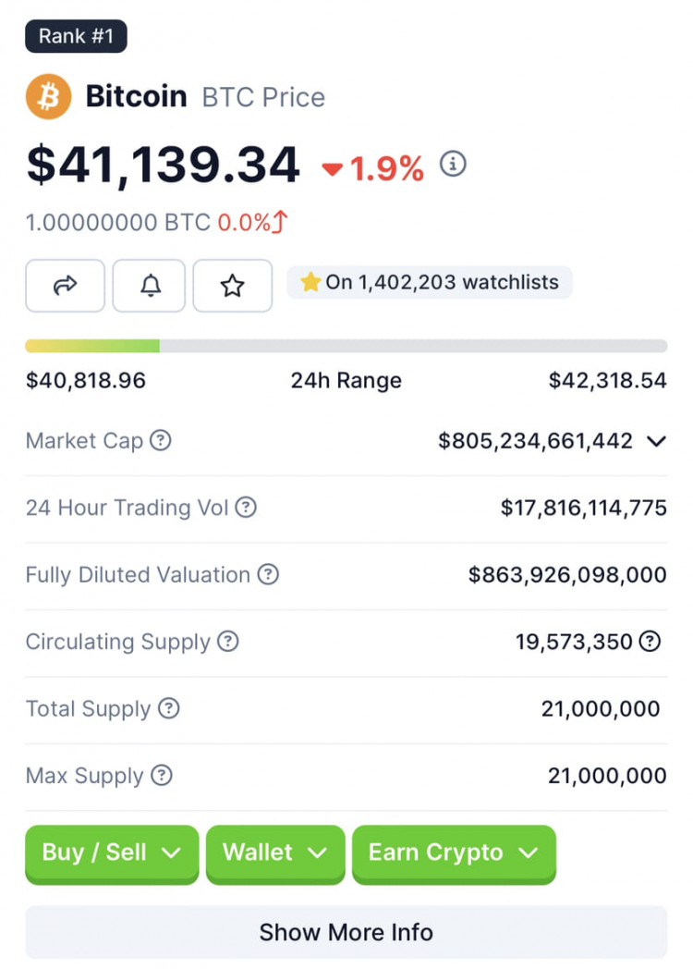
Task: Click the 1,402,203 watchlists badge
Action: (430, 282)
